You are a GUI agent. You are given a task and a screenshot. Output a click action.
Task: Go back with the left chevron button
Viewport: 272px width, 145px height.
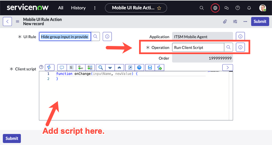tap(7, 21)
